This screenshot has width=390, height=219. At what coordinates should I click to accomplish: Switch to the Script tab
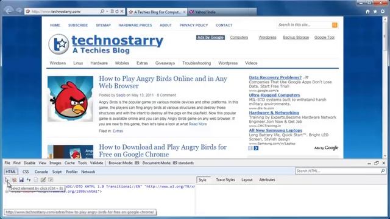click(x=57, y=172)
